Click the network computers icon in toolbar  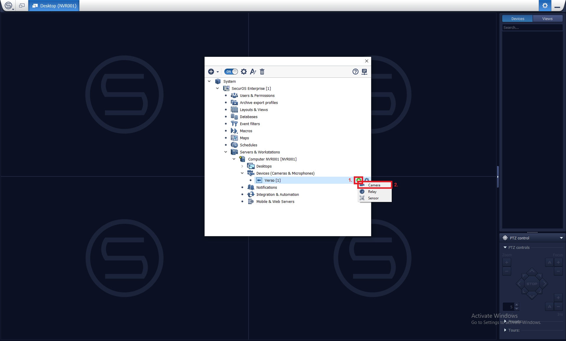pyautogui.click(x=364, y=72)
